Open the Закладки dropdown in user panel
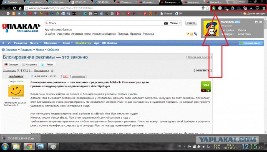The height and width of the screenshot is (152, 267). click(x=227, y=34)
